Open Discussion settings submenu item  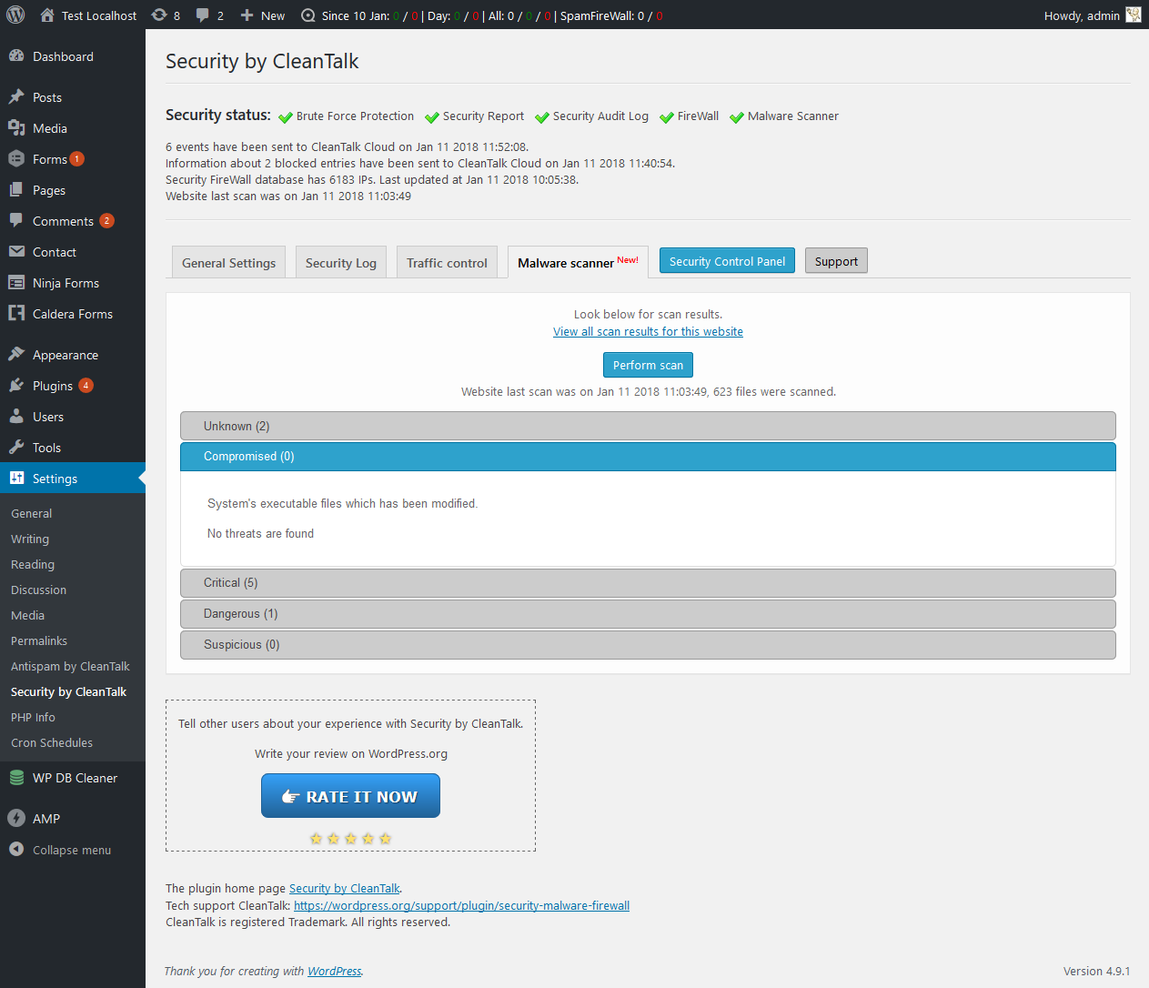(x=38, y=590)
